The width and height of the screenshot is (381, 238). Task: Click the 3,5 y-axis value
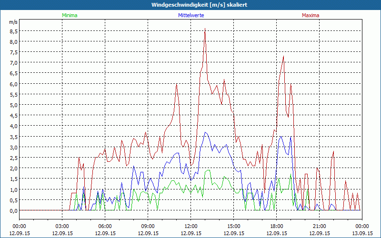[x=13, y=137]
